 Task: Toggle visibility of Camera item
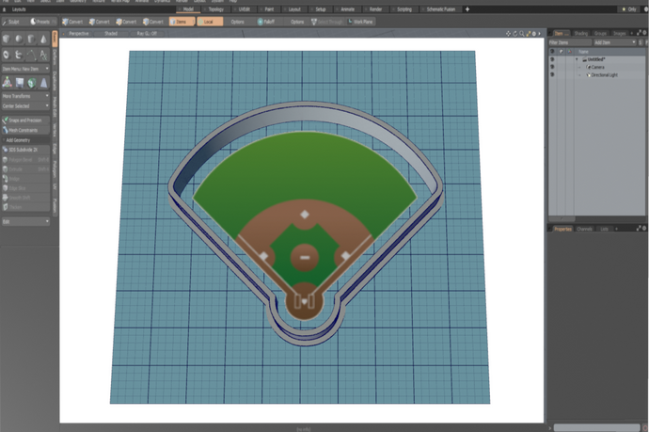pyautogui.click(x=553, y=67)
